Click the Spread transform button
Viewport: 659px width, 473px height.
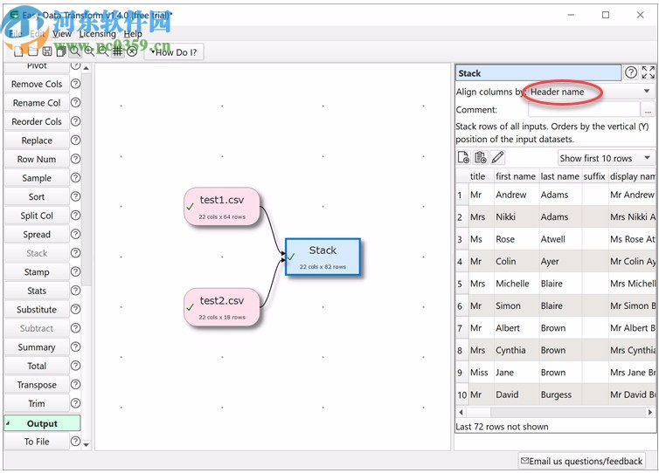click(37, 235)
